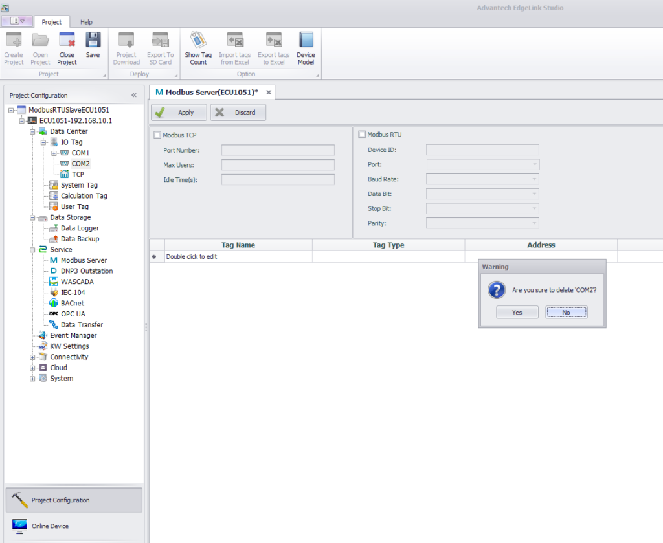Confirm deletion with the Yes button

click(517, 313)
